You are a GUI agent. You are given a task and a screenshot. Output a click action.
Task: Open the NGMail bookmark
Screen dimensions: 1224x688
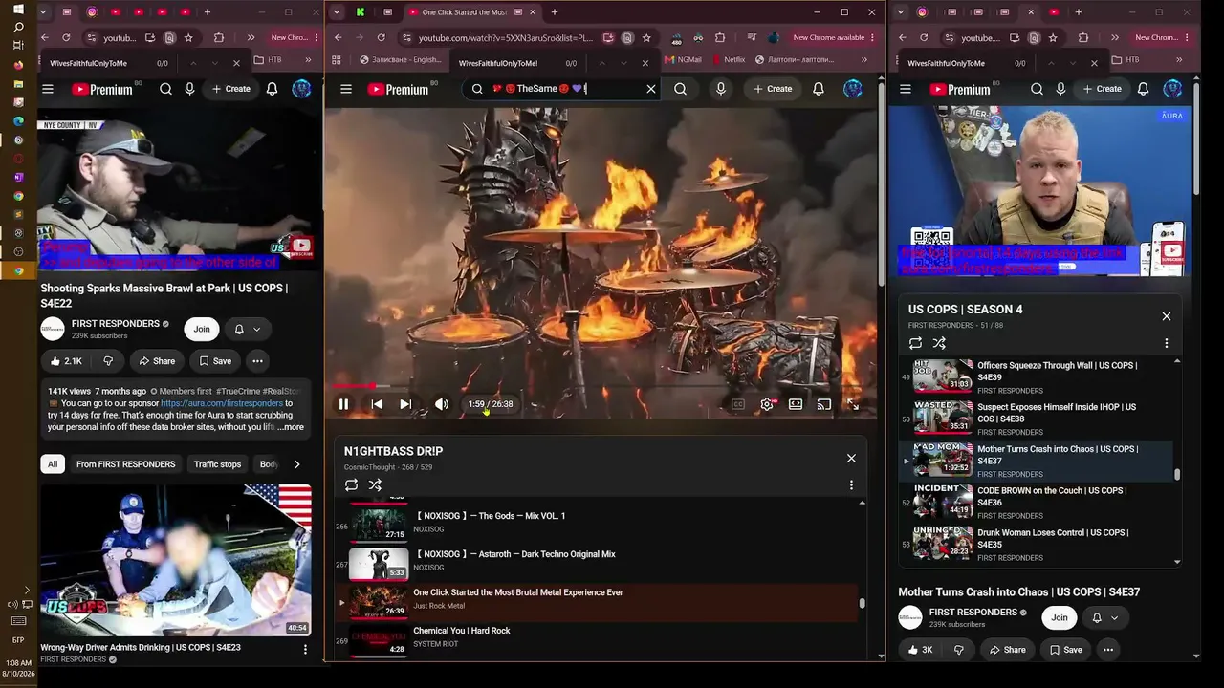point(683,60)
